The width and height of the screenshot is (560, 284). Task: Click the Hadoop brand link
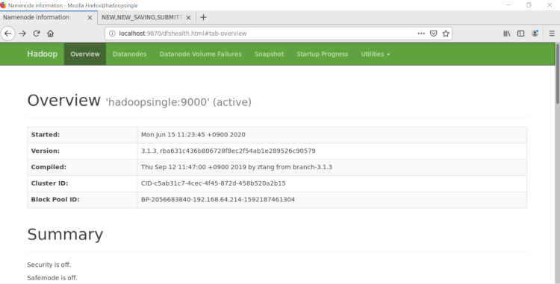(x=42, y=54)
